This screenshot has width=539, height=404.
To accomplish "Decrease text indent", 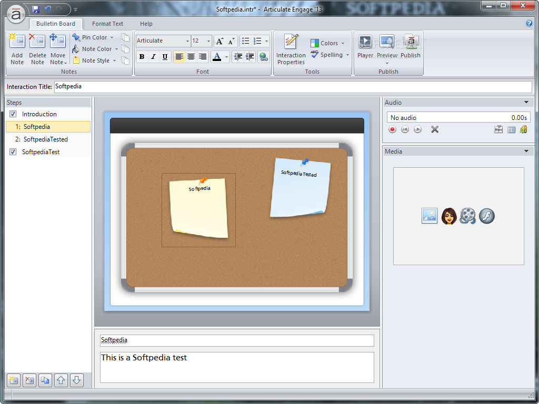I will pos(238,57).
